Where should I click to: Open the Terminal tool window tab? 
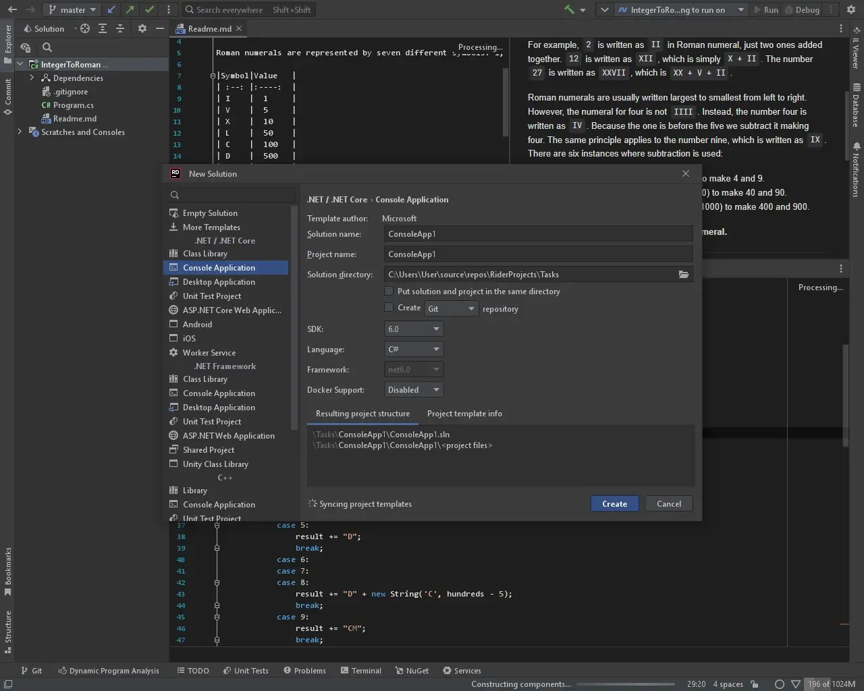[x=361, y=671]
